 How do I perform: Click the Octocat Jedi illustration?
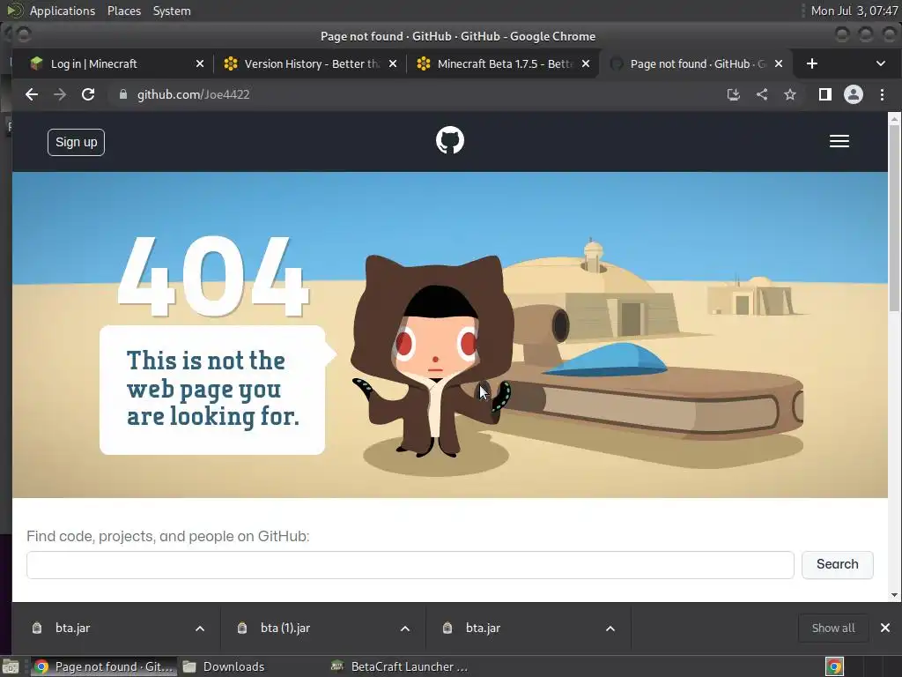433,356
